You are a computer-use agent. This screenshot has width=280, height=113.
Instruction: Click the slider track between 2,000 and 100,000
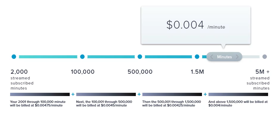click(x=48, y=57)
